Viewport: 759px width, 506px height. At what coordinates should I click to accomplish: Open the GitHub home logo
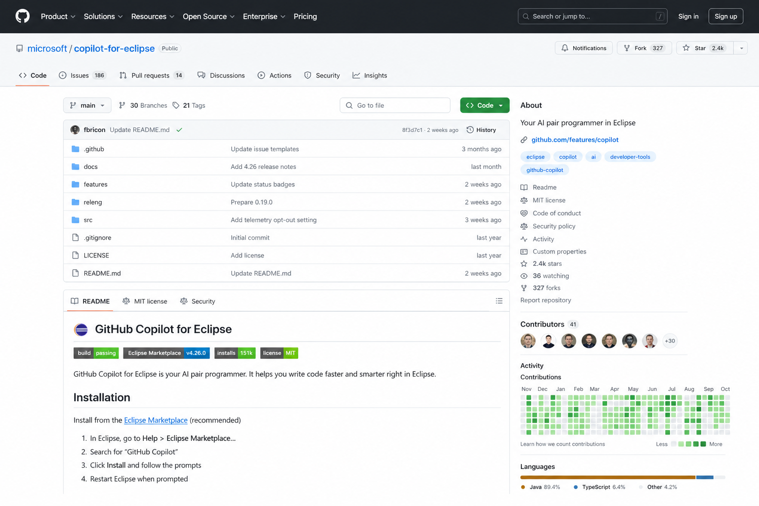[22, 16]
